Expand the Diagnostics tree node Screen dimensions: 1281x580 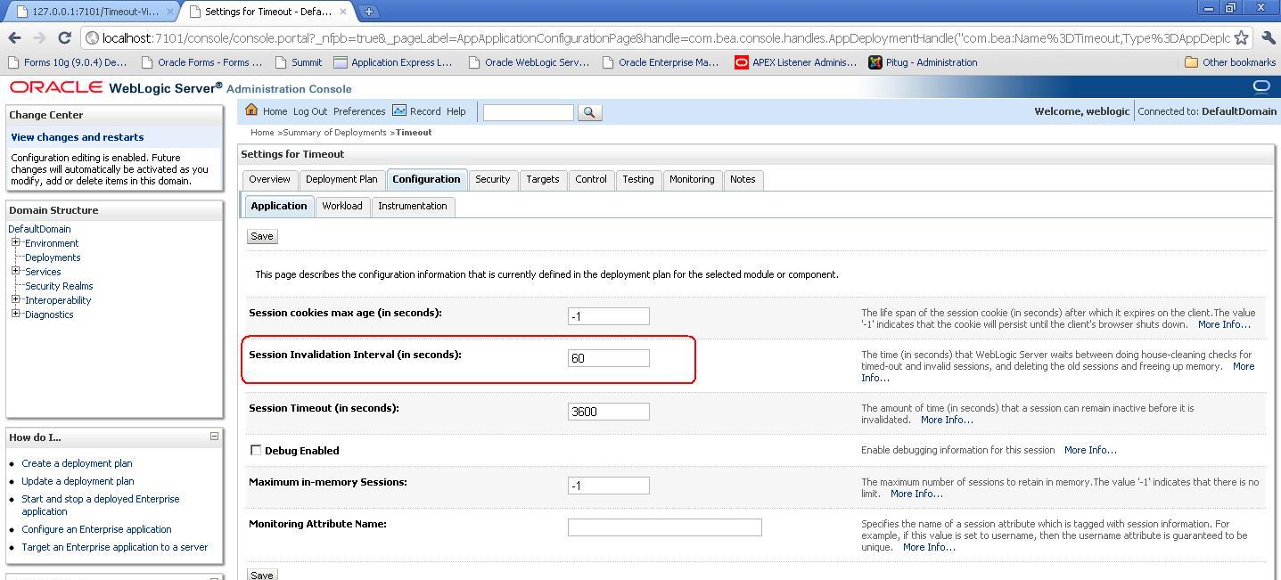point(14,314)
